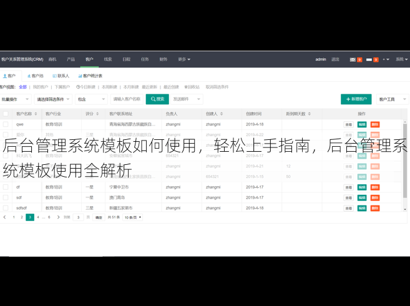
Task: Open the mail envelope notifications icon
Action: click(353, 60)
